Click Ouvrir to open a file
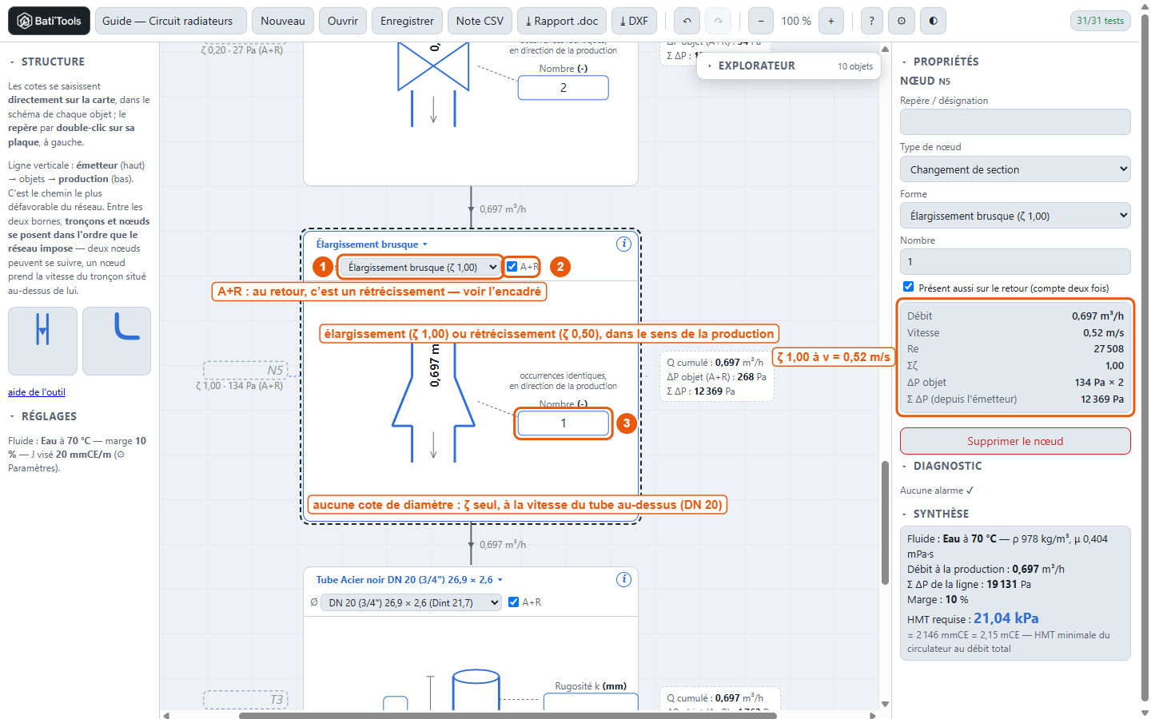1151x719 pixels. [343, 21]
